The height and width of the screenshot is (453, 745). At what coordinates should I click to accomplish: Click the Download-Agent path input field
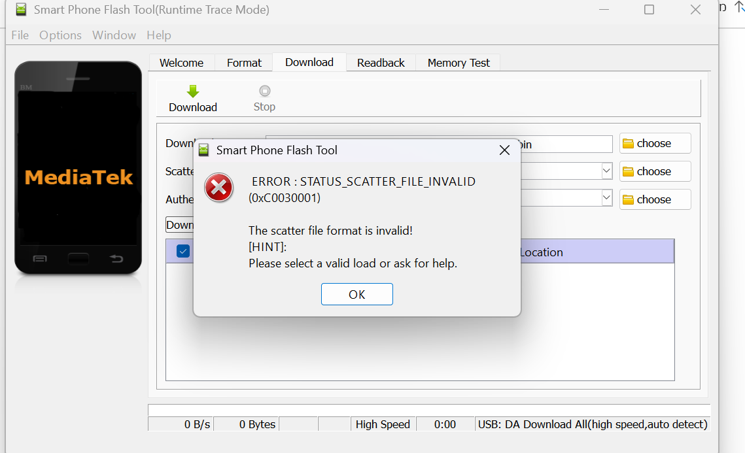(566, 144)
